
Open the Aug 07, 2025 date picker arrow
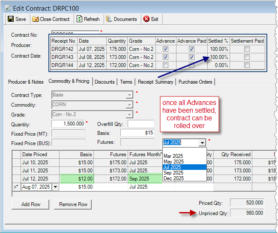click(56, 187)
